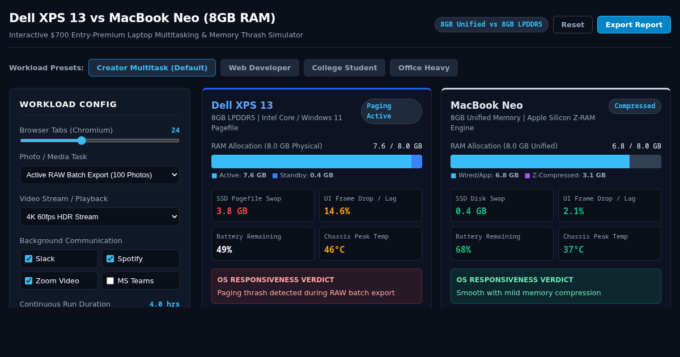The width and height of the screenshot is (680, 357).
Task: Click the MacBook Neo RAM allocation bar
Action: point(556,161)
